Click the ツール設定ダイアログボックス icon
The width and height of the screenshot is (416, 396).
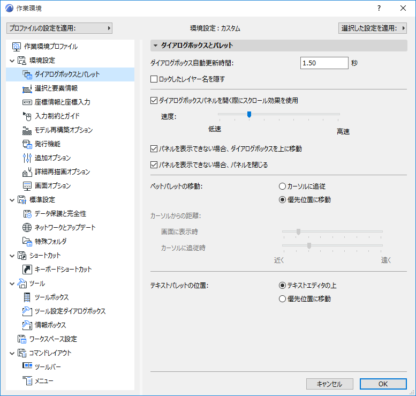[27, 311]
